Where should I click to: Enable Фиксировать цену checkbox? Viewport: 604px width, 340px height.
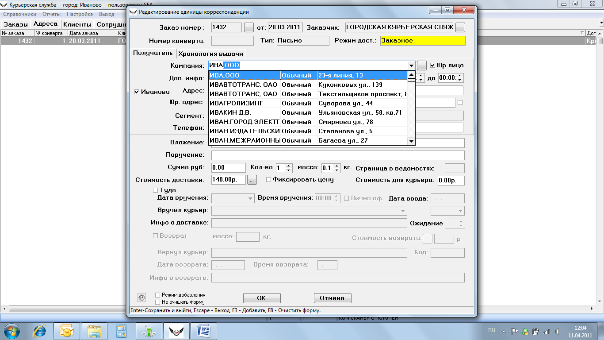click(268, 180)
